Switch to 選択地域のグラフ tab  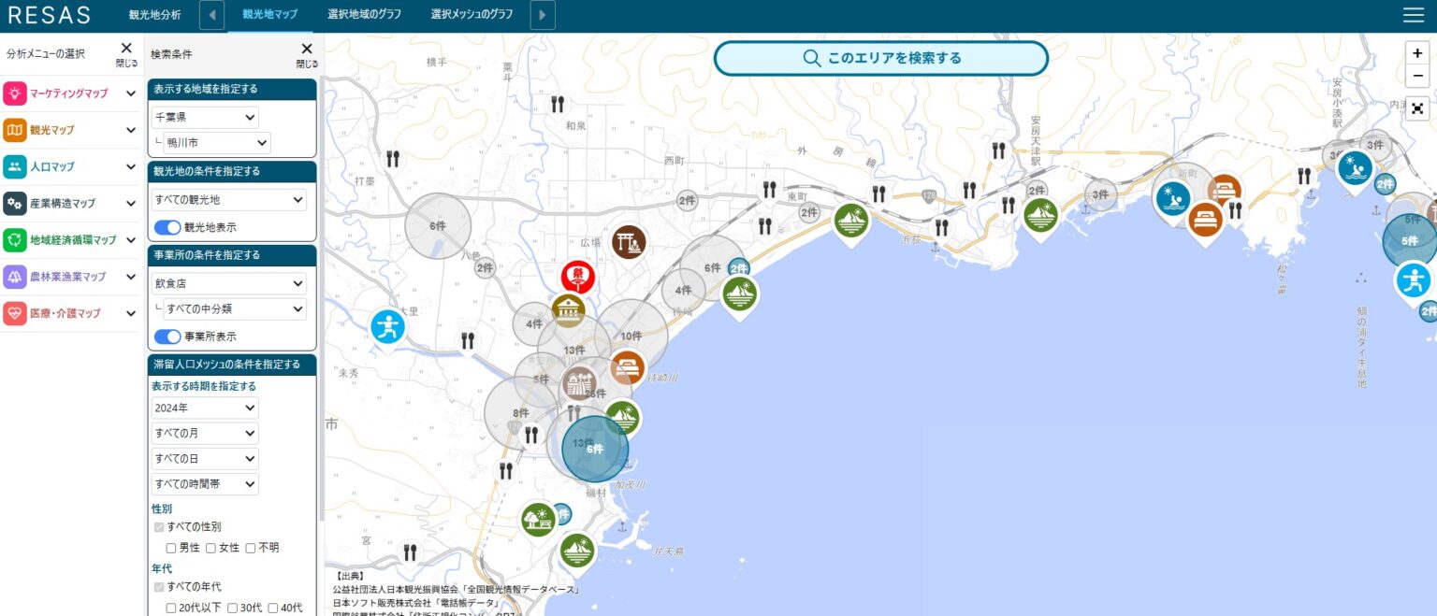tap(365, 15)
